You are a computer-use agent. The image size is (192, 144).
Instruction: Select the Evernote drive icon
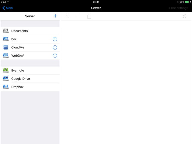6,70
